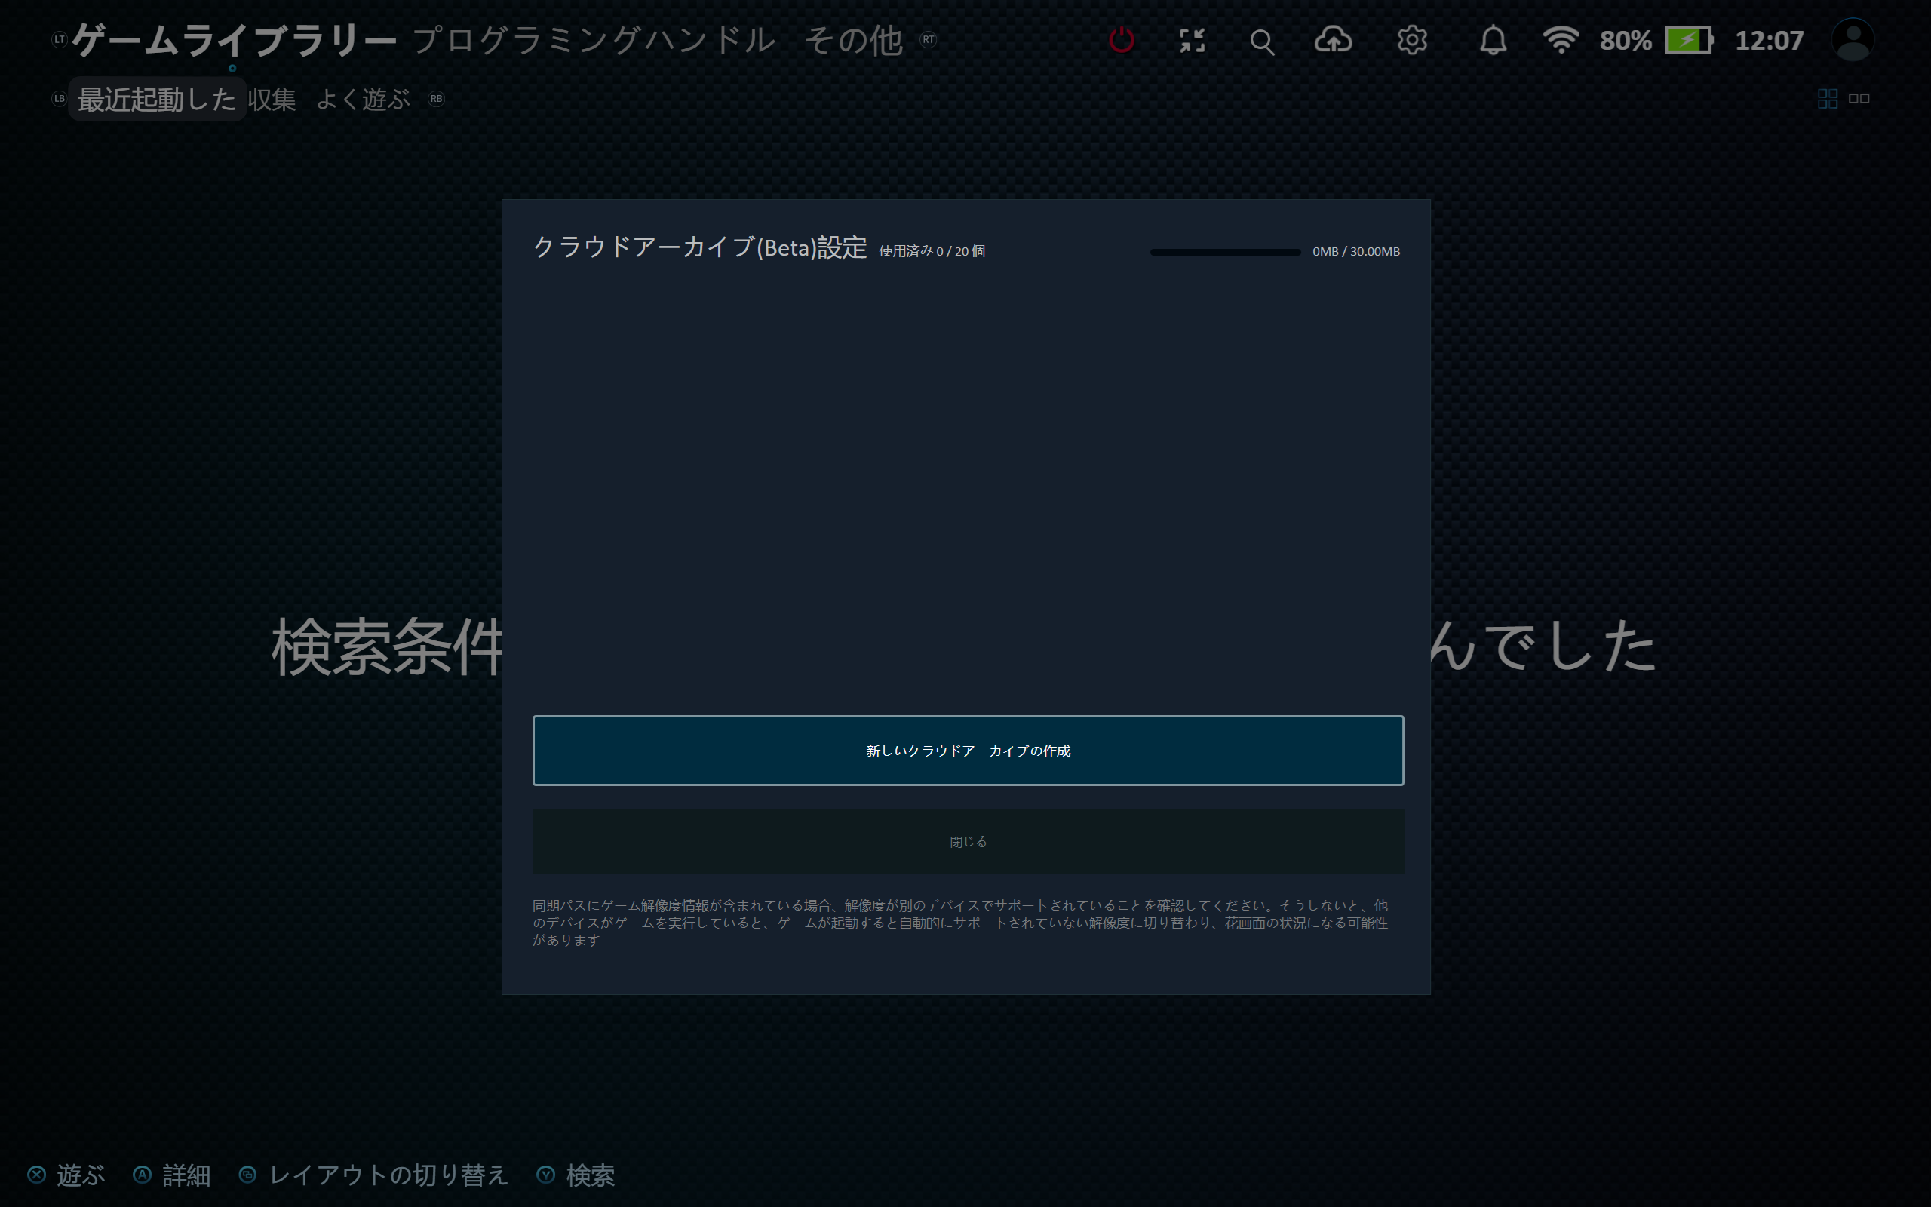1931x1207 pixels.
Task: Click the cloud storage usage bar
Action: click(x=1225, y=252)
